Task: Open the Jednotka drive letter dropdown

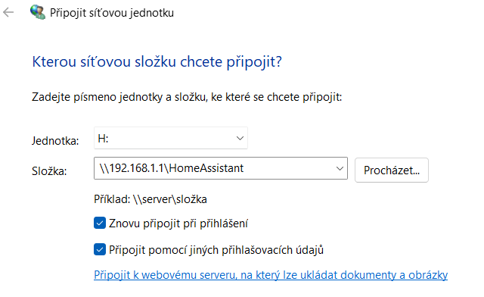Action: pos(171,138)
